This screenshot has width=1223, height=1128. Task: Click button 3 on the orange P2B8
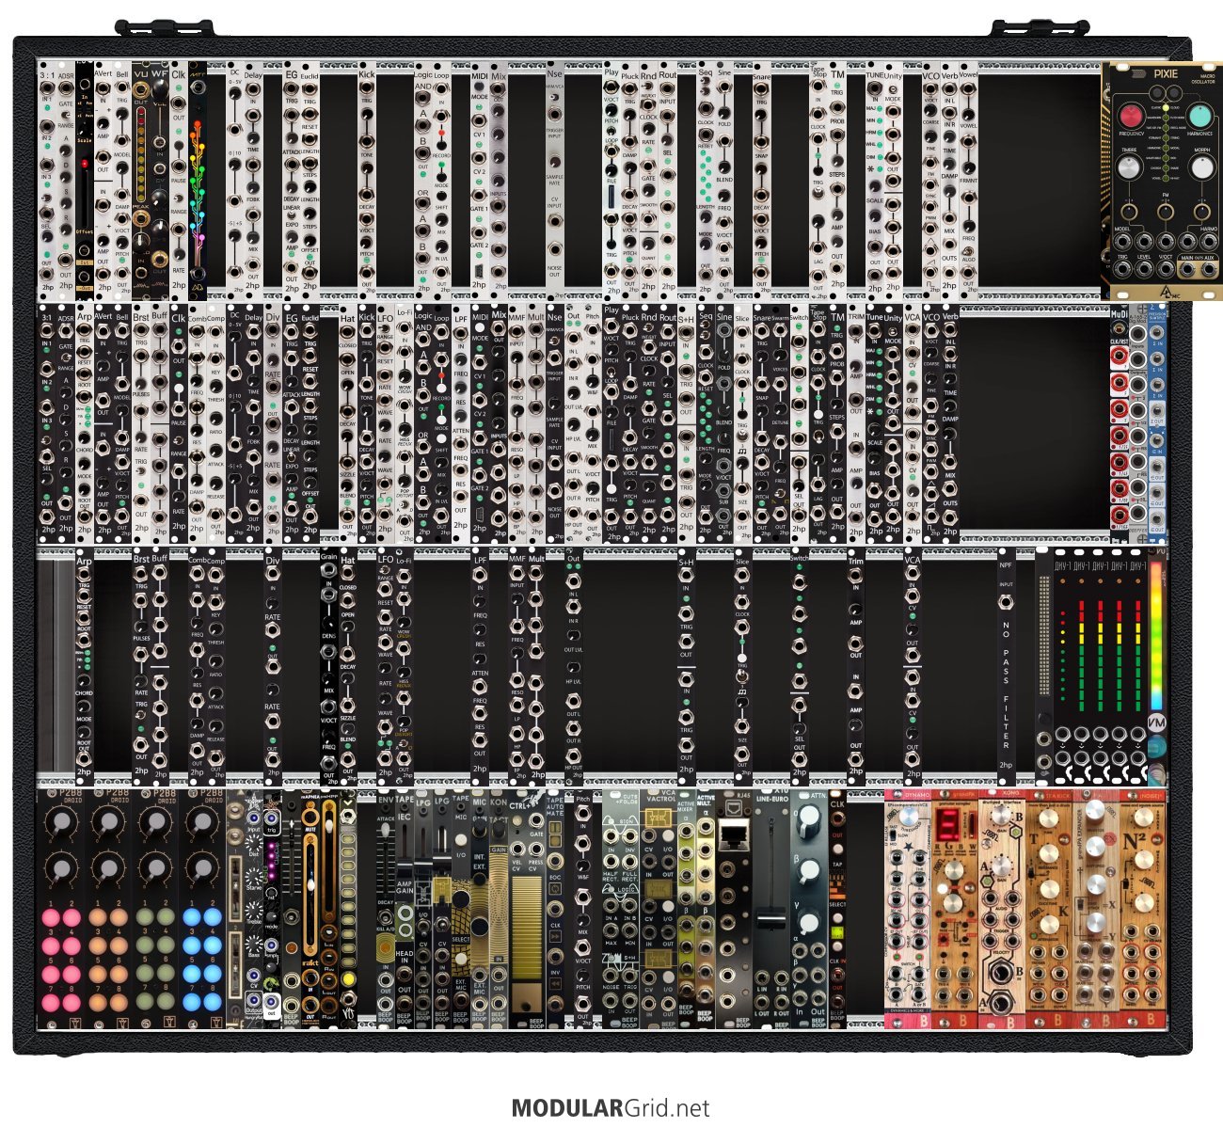[96, 944]
